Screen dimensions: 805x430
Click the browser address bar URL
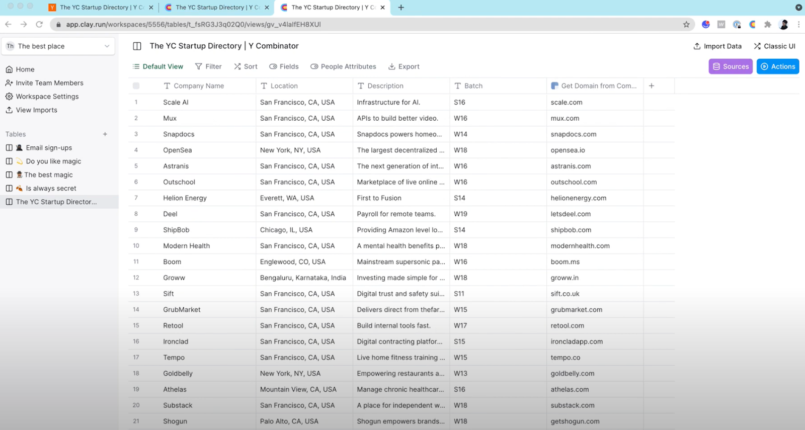[x=194, y=24]
